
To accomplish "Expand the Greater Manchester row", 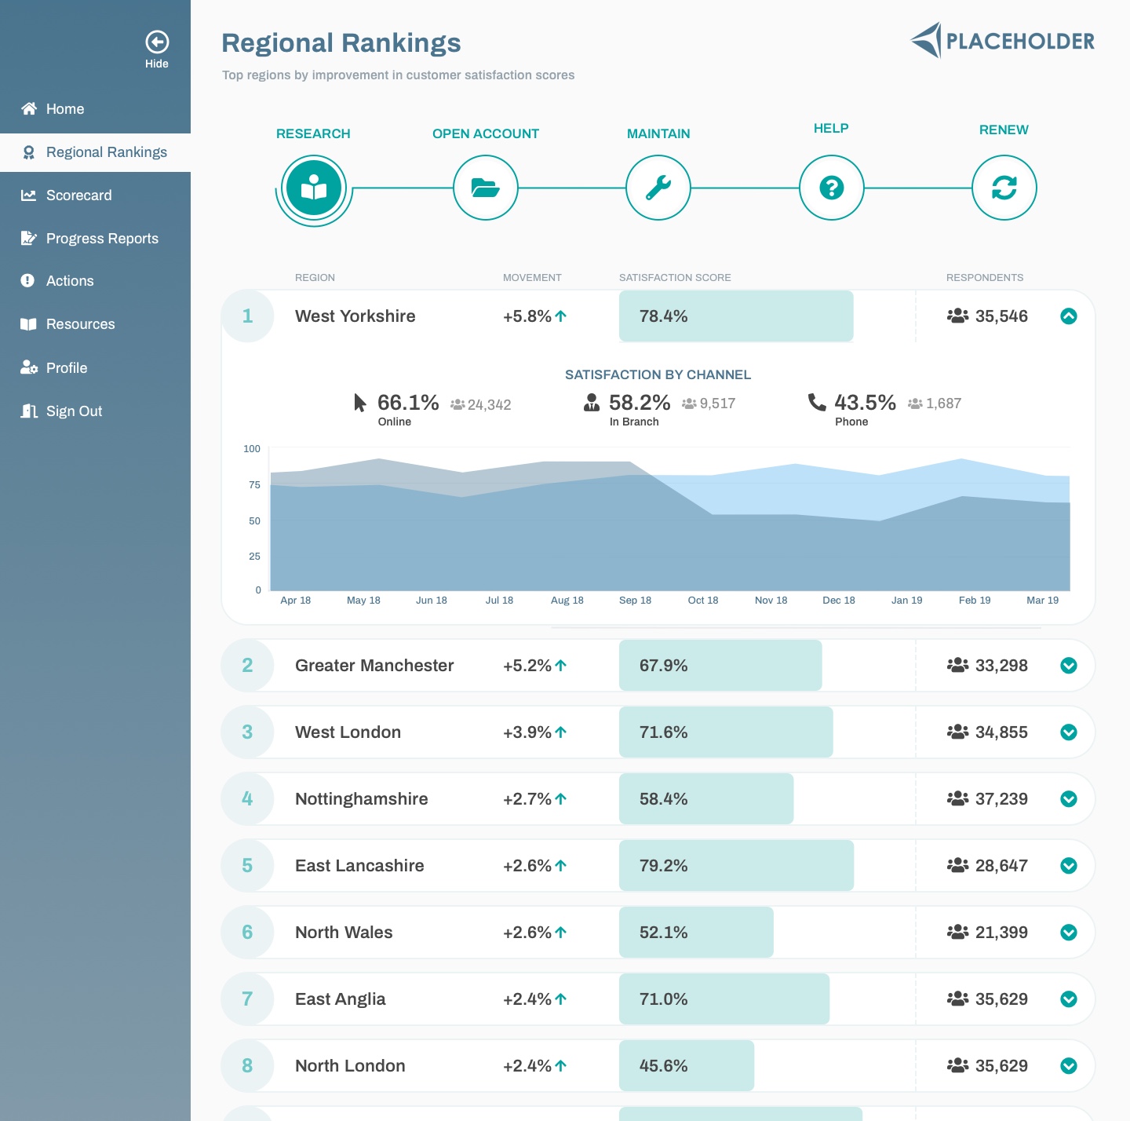I will click(1069, 665).
